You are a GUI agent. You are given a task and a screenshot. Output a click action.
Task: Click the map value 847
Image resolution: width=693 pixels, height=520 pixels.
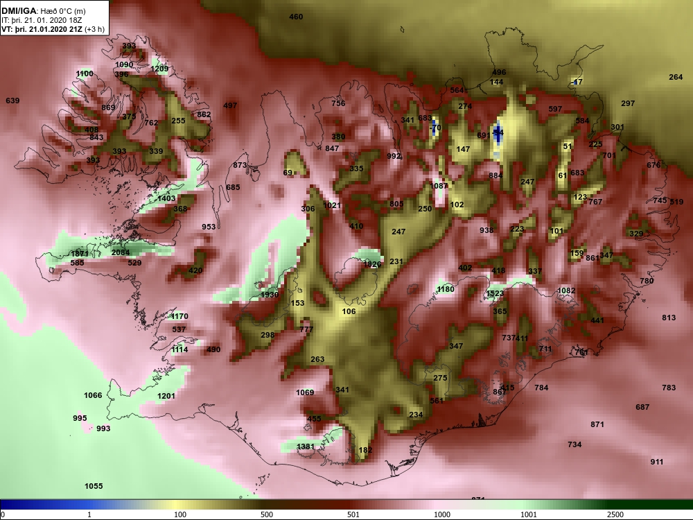coord(332,148)
